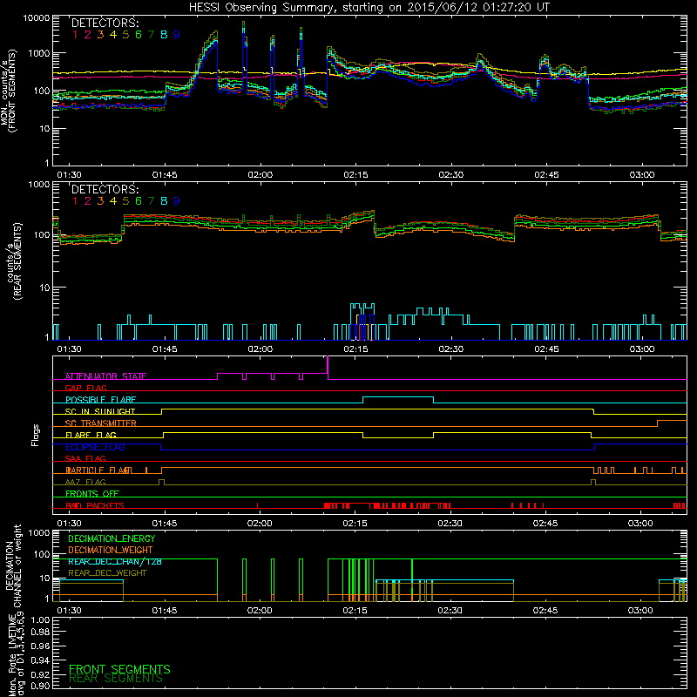Click the REAR_DEC_CHAN/128 legend entry

[x=115, y=562]
